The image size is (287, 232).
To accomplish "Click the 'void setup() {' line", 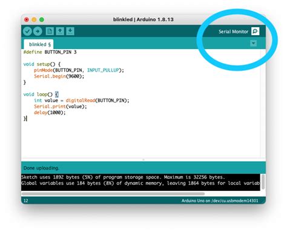I will pyautogui.click(x=42, y=64).
